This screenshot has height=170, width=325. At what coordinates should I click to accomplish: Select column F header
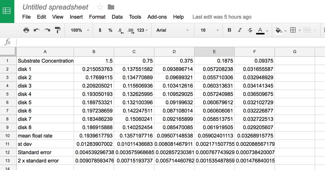[x=255, y=52]
